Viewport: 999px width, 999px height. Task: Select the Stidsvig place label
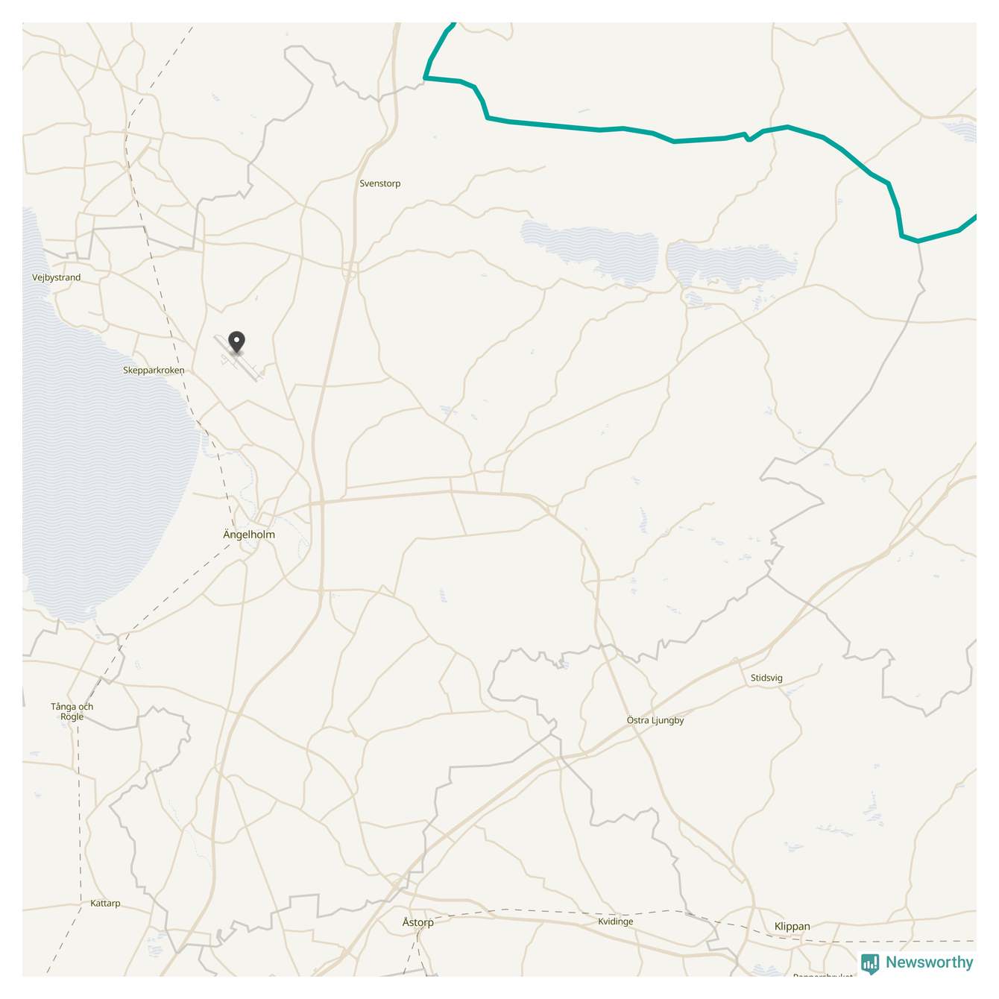click(x=766, y=678)
